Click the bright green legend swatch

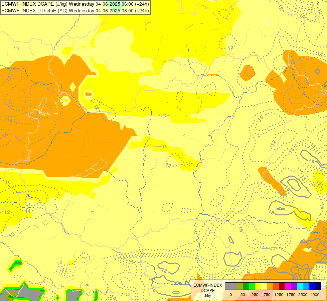coord(252,286)
